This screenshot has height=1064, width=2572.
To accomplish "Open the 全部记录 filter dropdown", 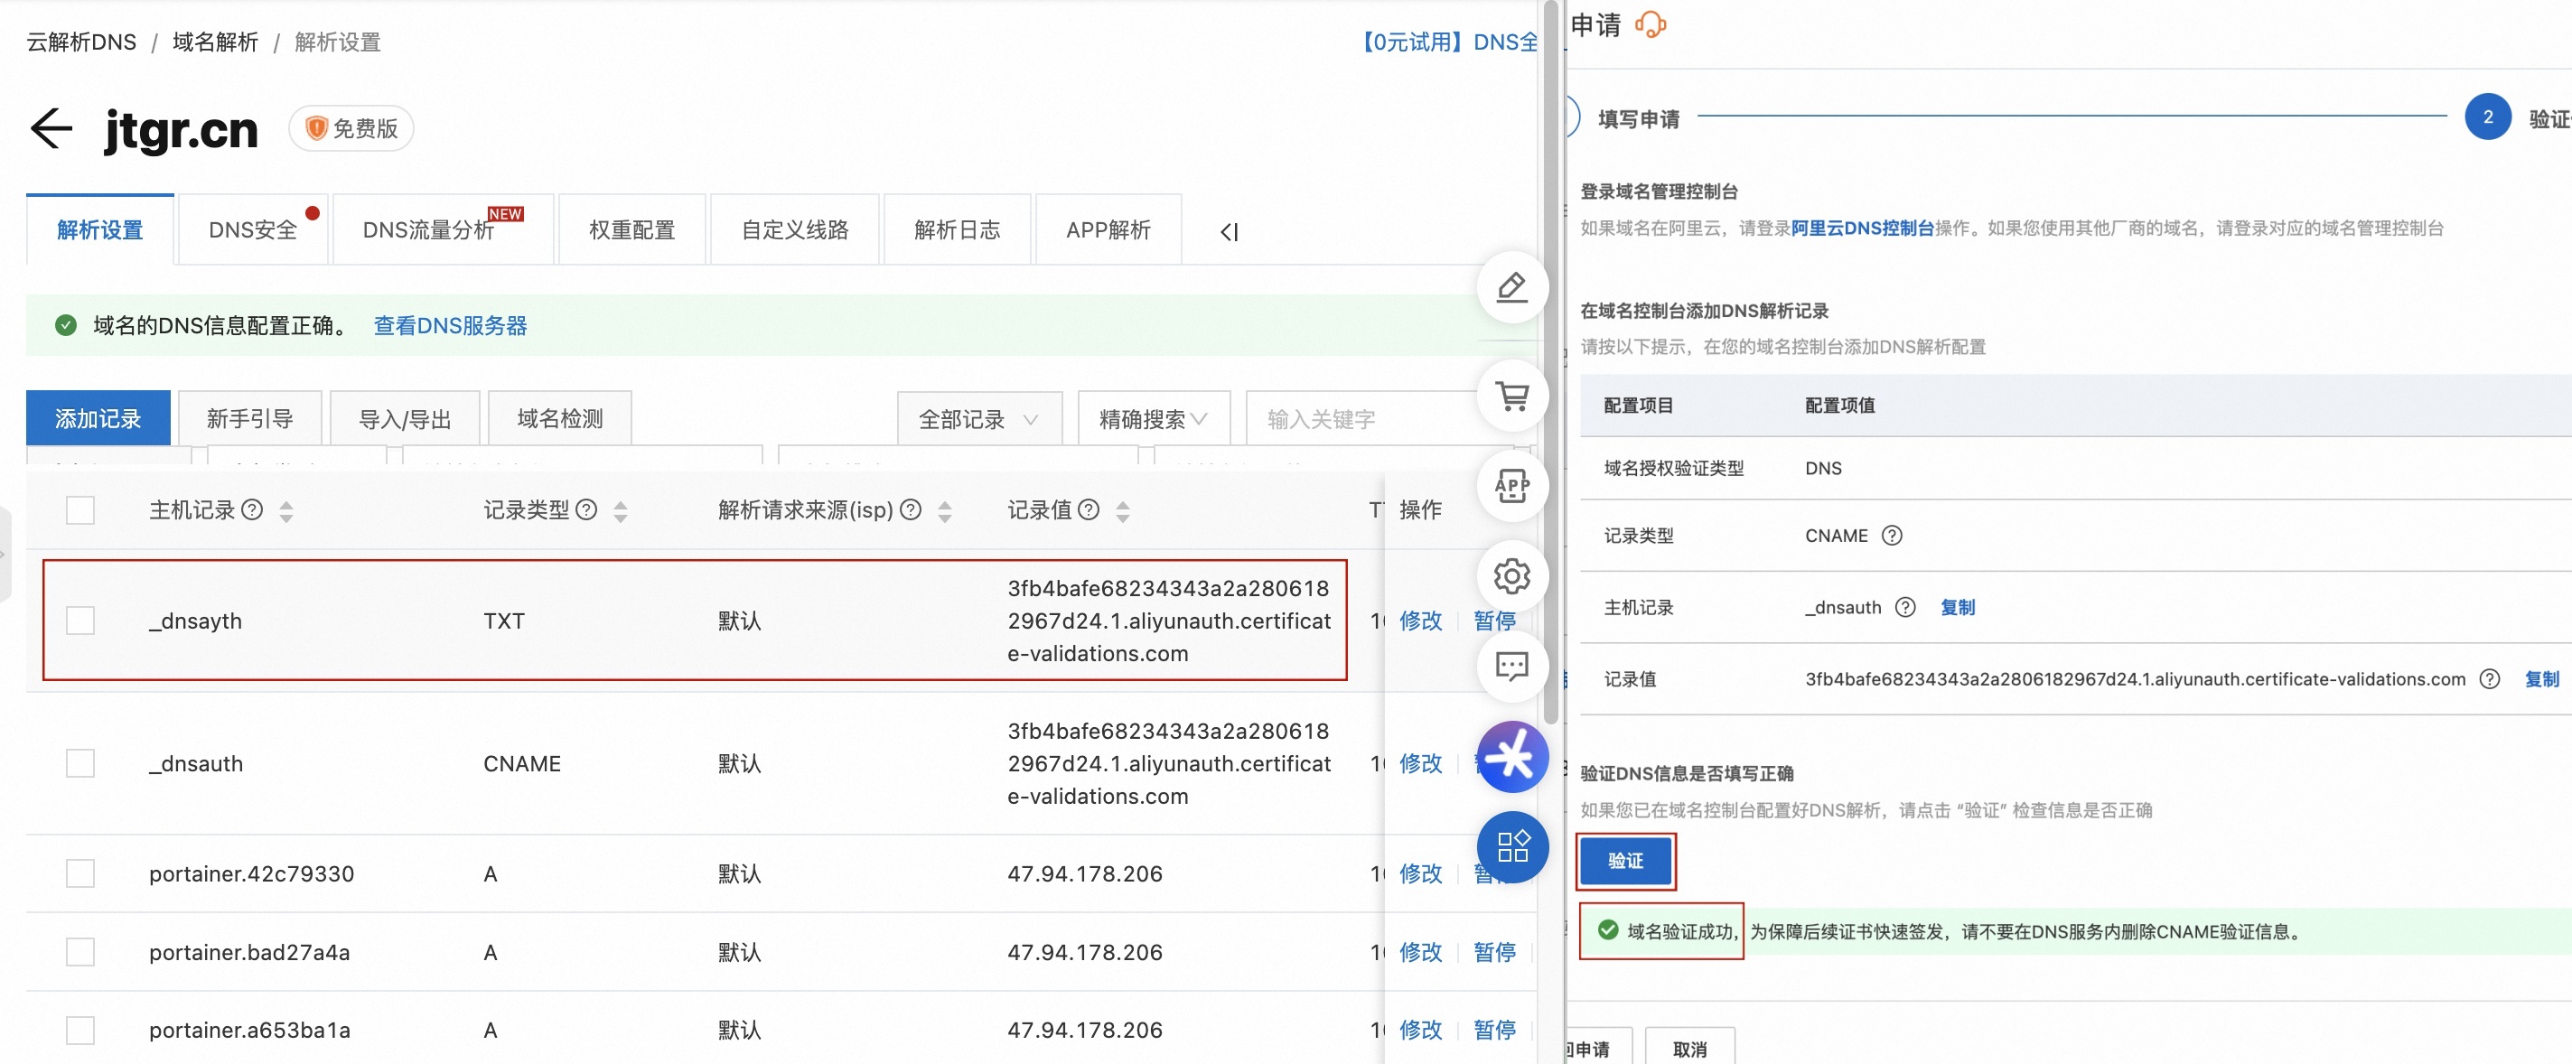I will (979, 419).
